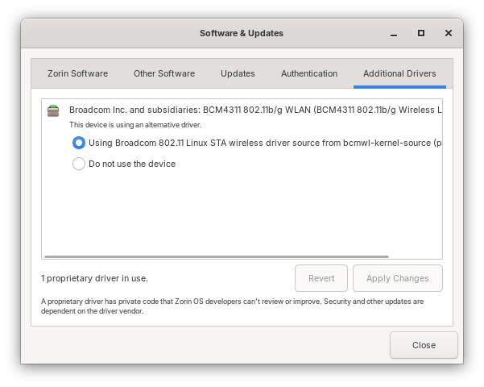Screen dimensions: 484x387
Task: Choose the "Do not use the device" option
Action: (x=79, y=164)
